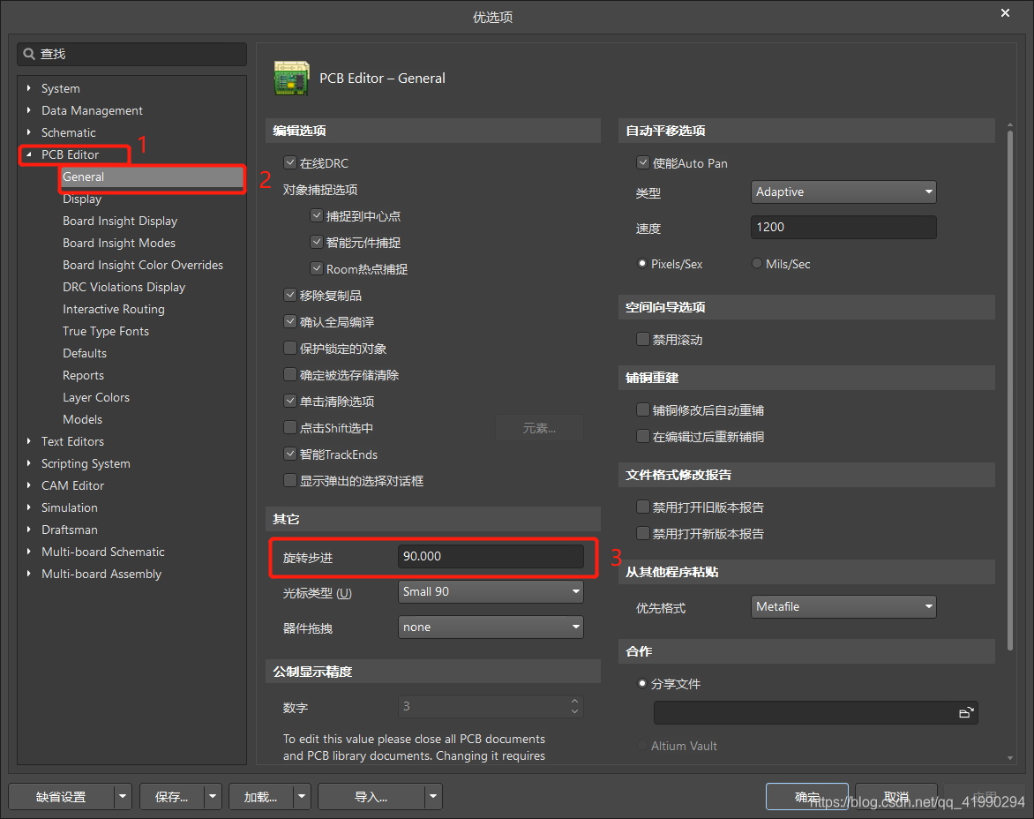1034x819 pixels.
Task: Enable 保护锁定的对象 checkbox
Action: 289,349
